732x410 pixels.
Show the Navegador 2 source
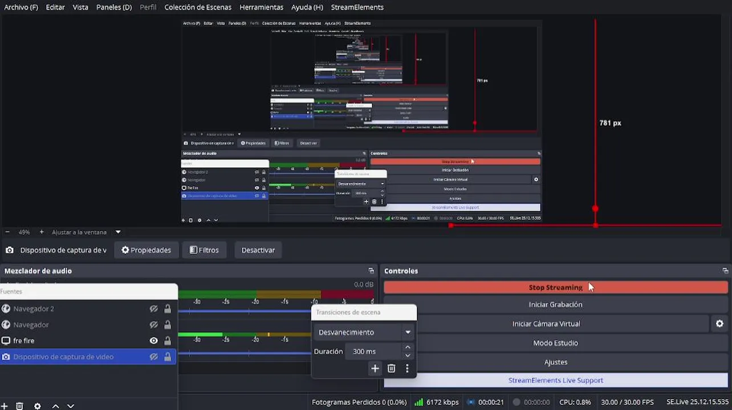point(153,309)
